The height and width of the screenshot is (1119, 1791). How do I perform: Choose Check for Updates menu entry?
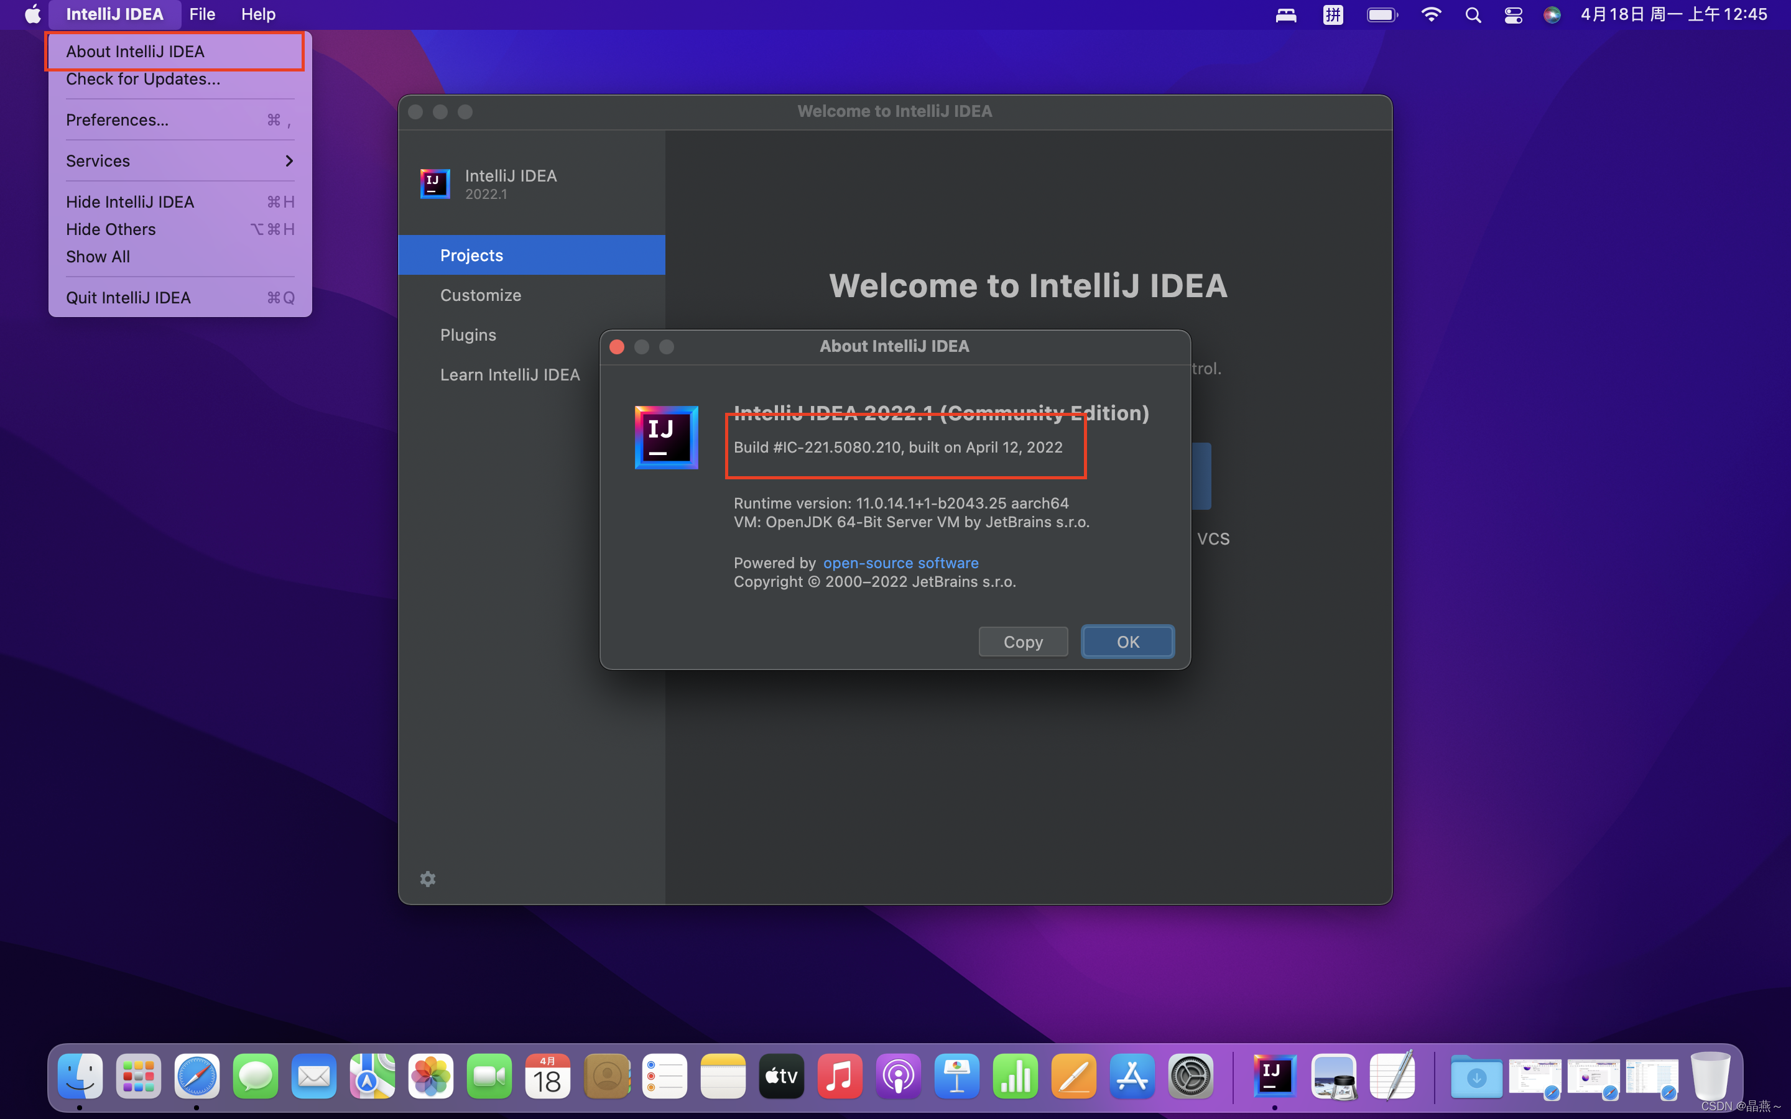pyautogui.click(x=143, y=78)
